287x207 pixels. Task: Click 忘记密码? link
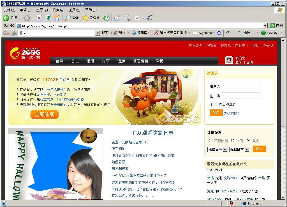point(231,114)
